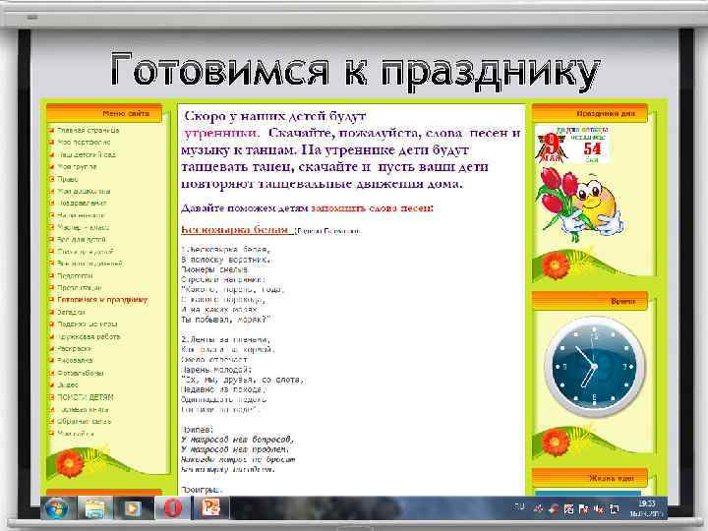Open the Главная страница menu item
Image resolution: width=708 pixels, height=531 pixels.
point(88,130)
